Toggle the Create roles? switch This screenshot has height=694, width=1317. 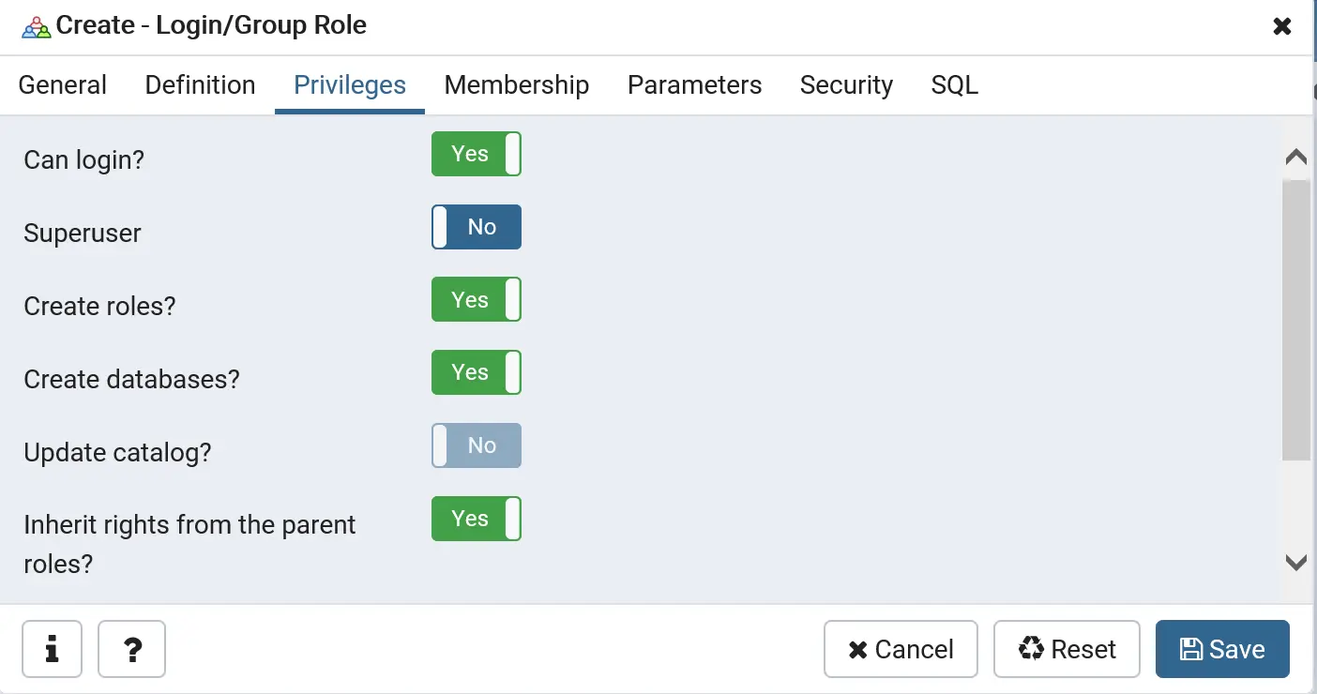click(477, 300)
